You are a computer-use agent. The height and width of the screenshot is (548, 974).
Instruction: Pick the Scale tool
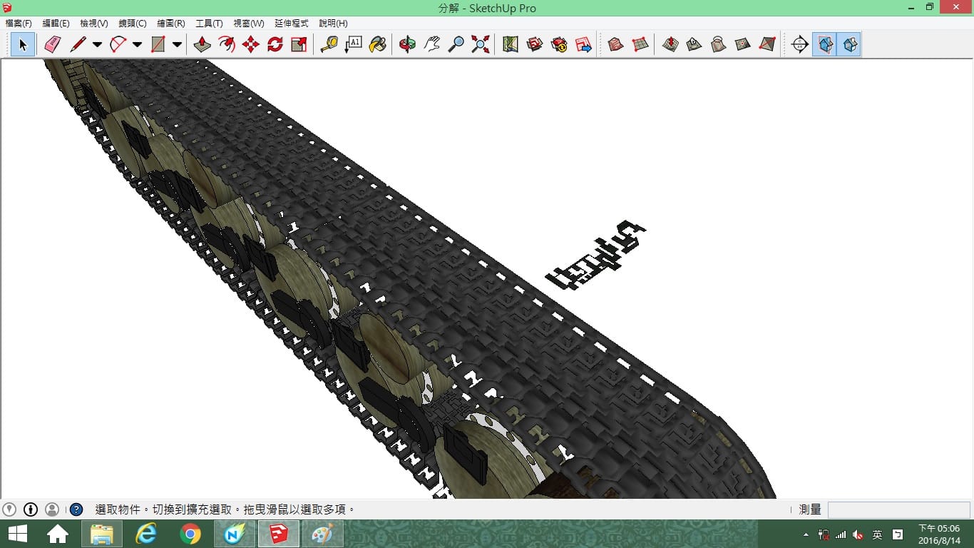(299, 44)
